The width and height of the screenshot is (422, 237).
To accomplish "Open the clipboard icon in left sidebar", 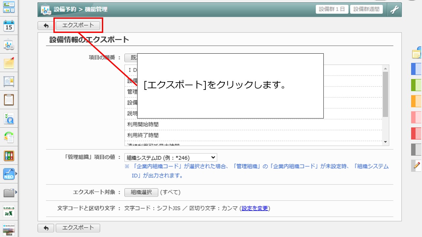I will point(9,100).
